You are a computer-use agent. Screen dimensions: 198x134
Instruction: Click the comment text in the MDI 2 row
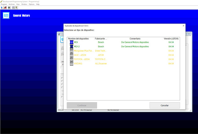[135, 47]
